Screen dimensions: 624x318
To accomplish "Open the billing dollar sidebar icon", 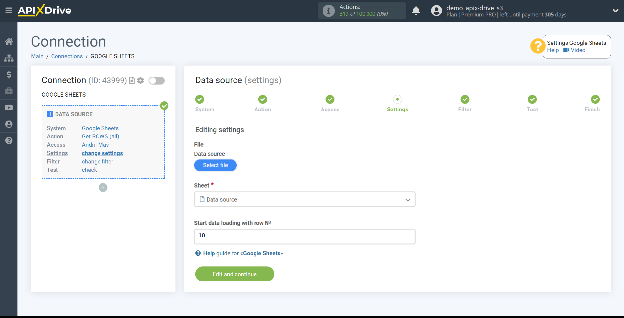I will [9, 75].
